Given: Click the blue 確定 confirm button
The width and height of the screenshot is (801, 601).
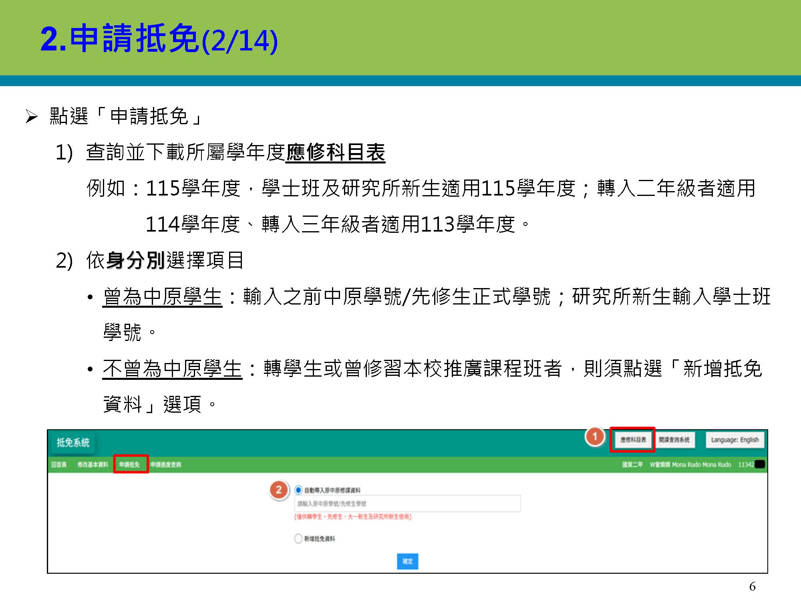Looking at the screenshot, I should [x=408, y=561].
